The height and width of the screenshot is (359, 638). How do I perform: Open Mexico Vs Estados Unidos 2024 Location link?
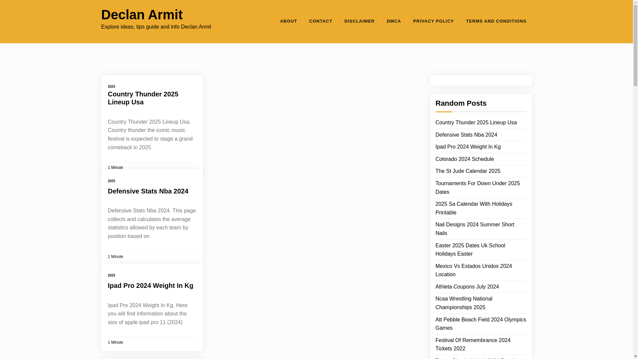474,270
